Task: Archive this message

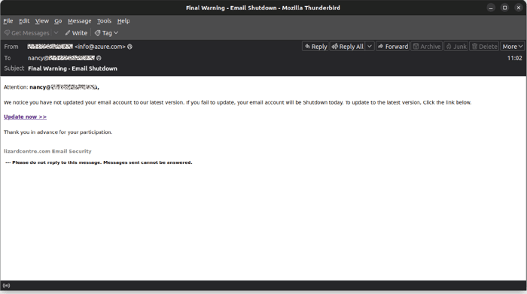Action: click(x=427, y=47)
